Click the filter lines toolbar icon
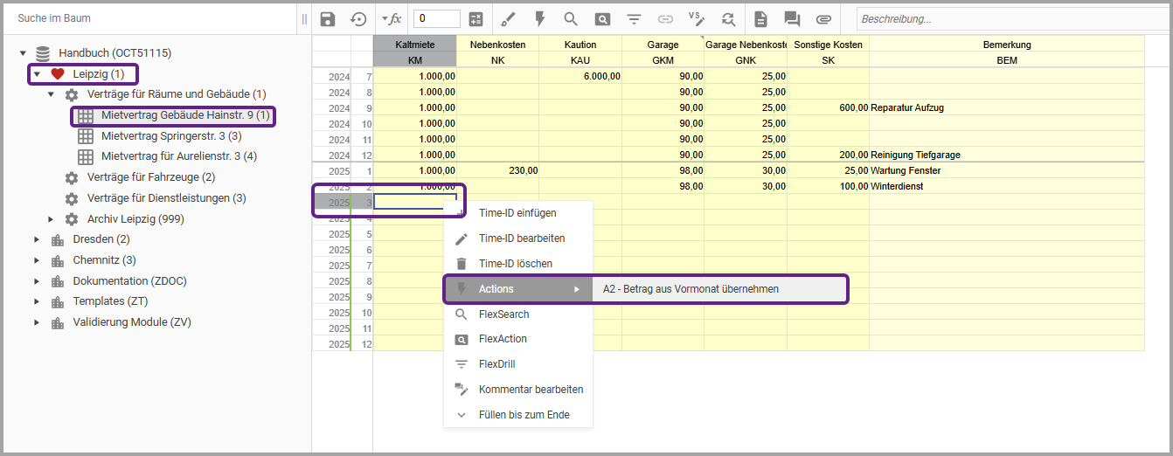This screenshot has width=1173, height=456. [635, 19]
